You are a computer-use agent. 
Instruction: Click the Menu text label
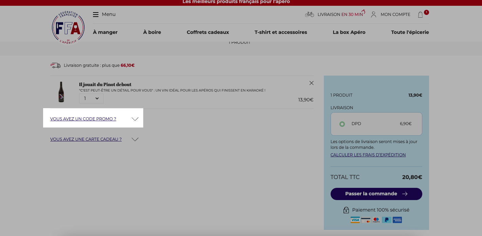coord(109,14)
